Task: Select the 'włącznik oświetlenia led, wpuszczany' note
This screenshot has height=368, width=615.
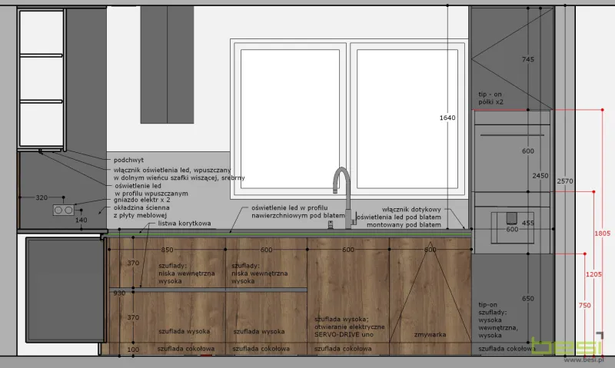Action: coord(172,170)
